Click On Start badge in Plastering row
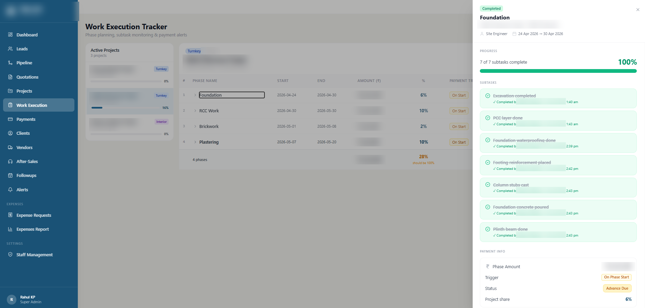 click(459, 142)
